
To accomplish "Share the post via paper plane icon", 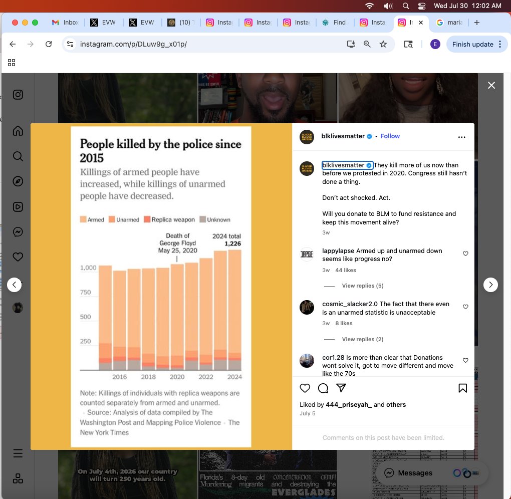I will pos(341,388).
